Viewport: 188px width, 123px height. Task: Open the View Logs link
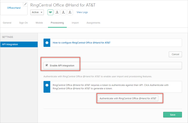(x=82, y=12)
